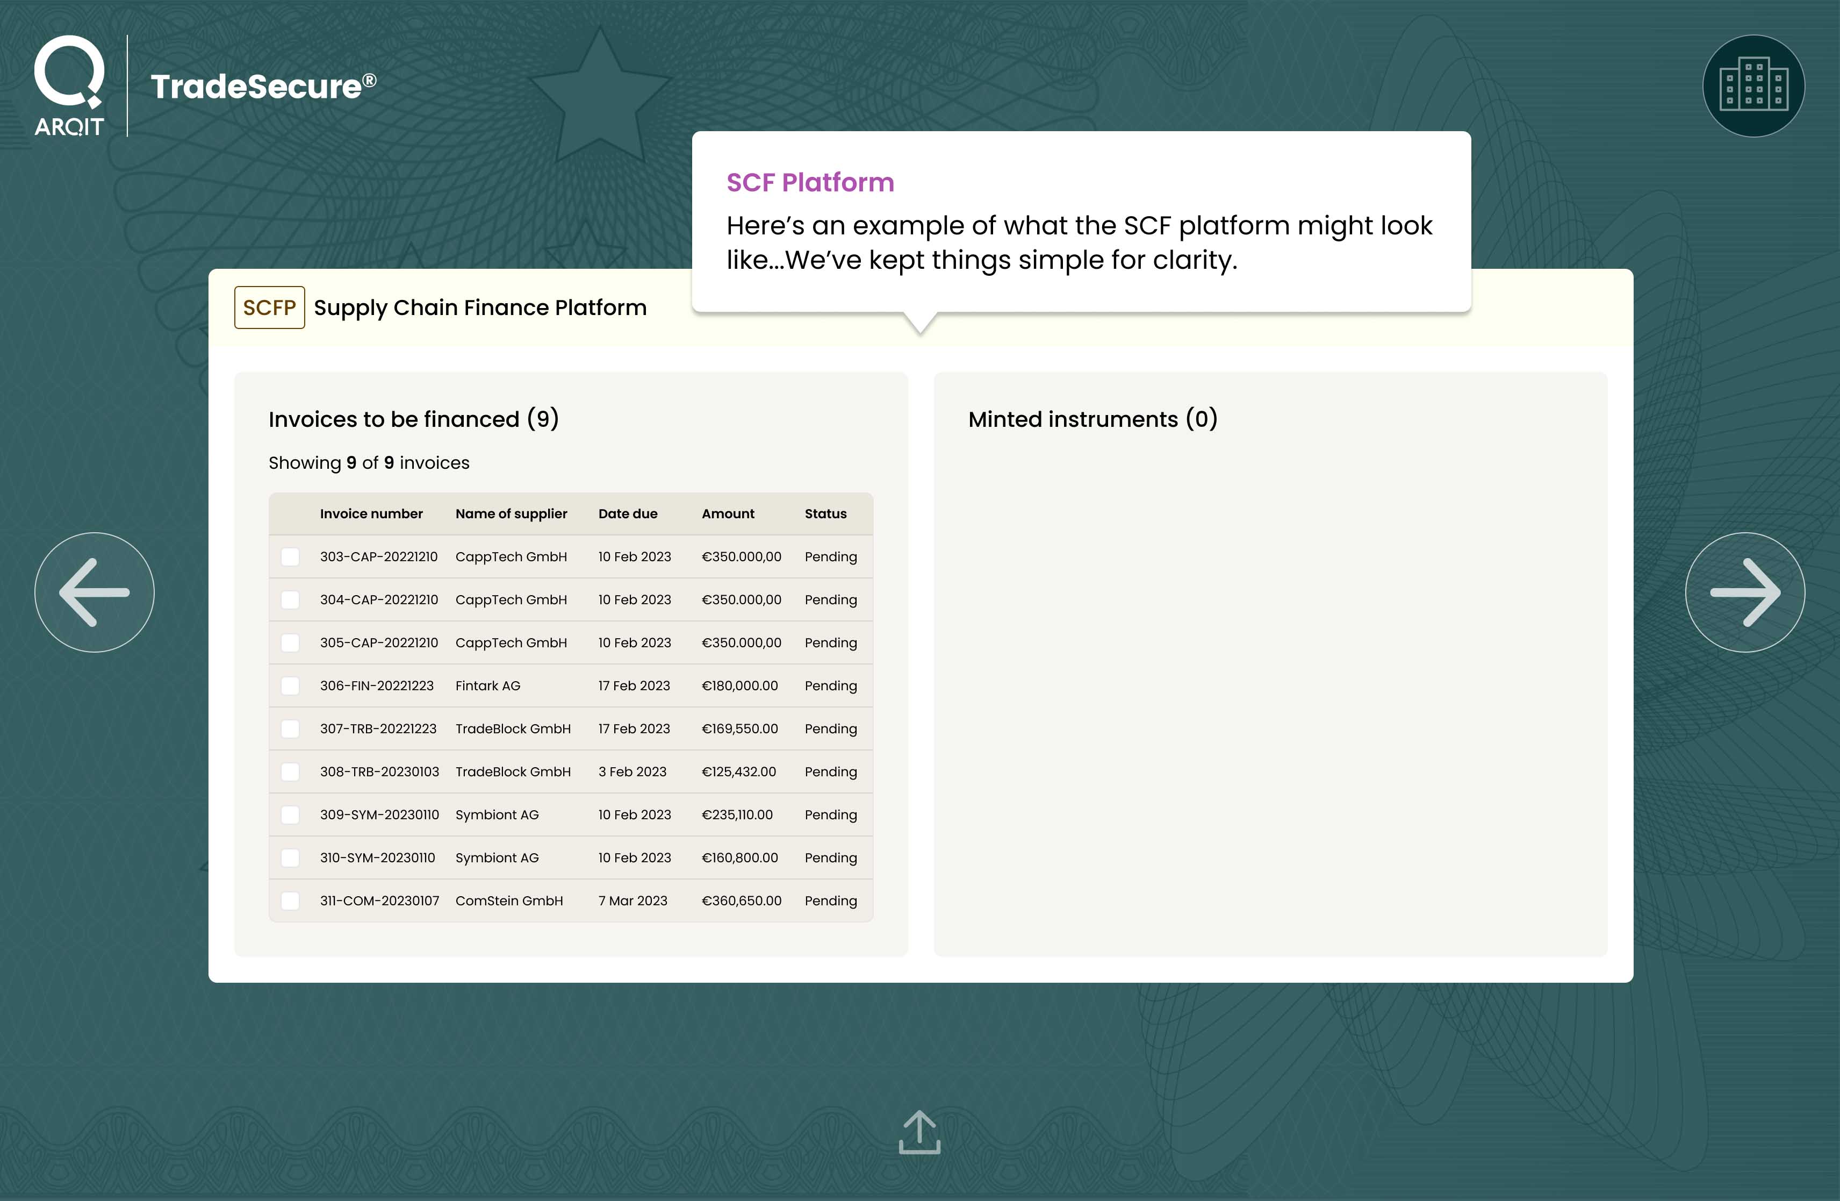Open the building icon at top right
Screen dimensions: 1840x1201
click(x=1753, y=86)
